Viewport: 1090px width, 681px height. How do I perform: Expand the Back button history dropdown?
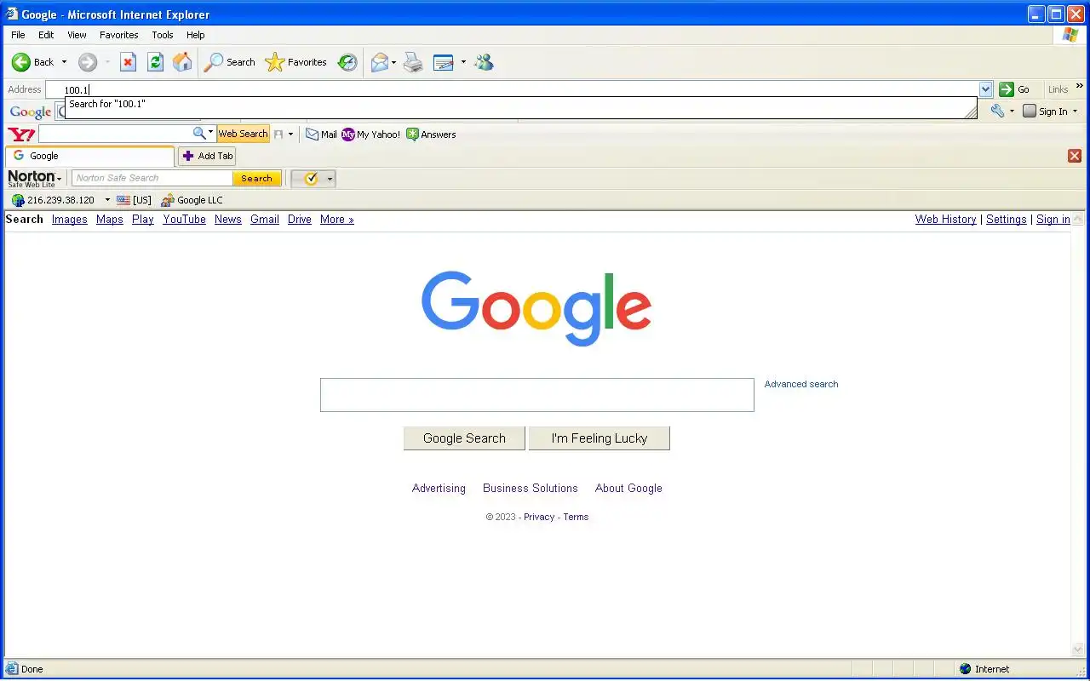click(x=64, y=62)
